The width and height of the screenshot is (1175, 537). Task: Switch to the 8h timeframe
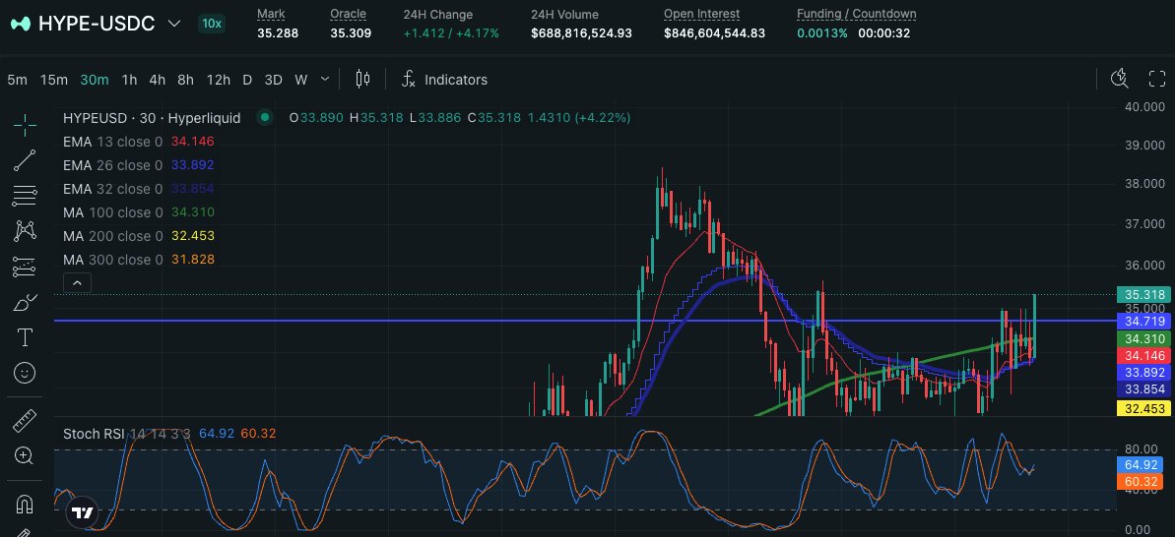pyautogui.click(x=185, y=80)
